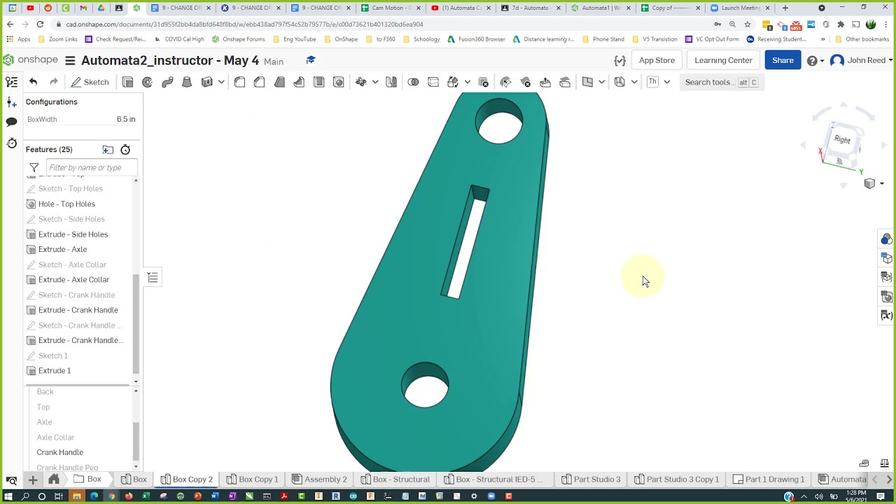Click the Share button
This screenshot has width=896, height=504.
click(x=783, y=60)
